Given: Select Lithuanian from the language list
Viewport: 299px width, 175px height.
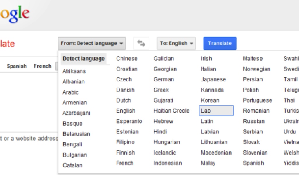Looking at the screenshot, I should [x=214, y=142].
